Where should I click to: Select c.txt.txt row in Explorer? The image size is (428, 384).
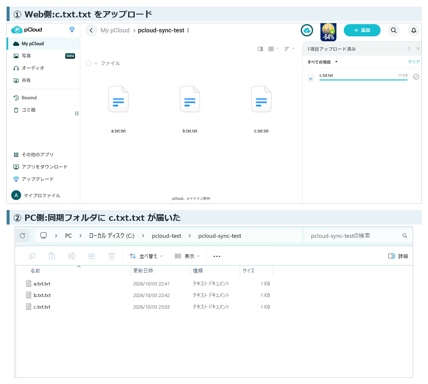[x=147, y=307]
